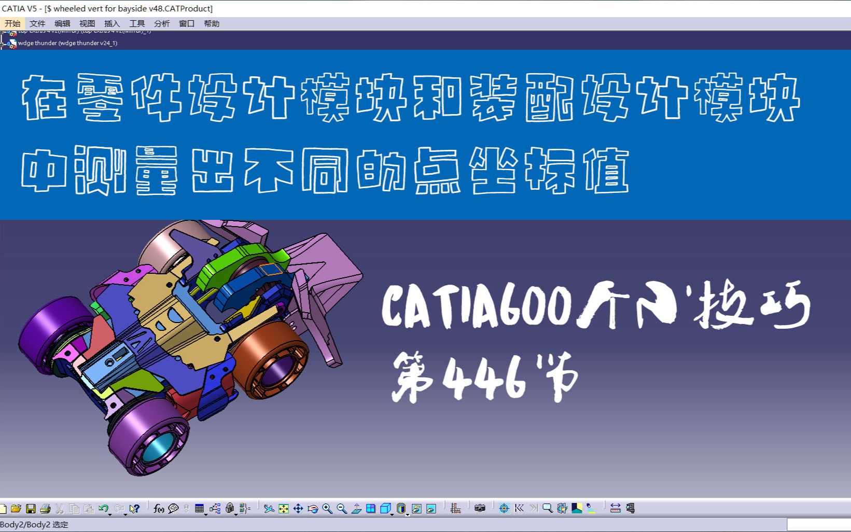The image size is (851, 532).
Task: Open the 编辑 menu
Action: (62, 23)
